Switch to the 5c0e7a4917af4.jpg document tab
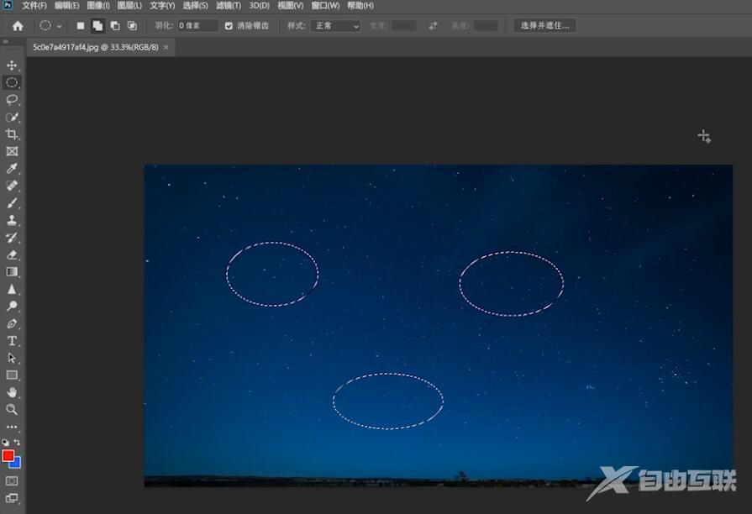This screenshot has height=514, width=752. (x=96, y=48)
